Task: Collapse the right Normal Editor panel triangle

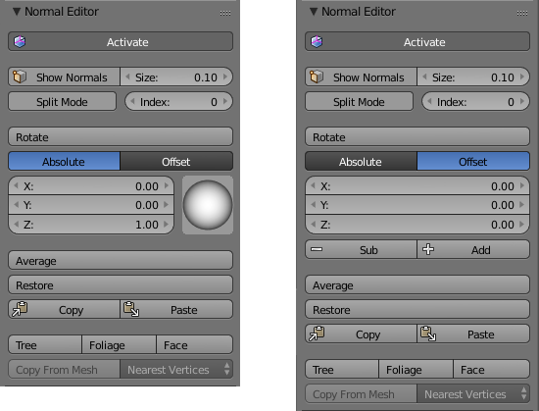Action: click(x=314, y=12)
